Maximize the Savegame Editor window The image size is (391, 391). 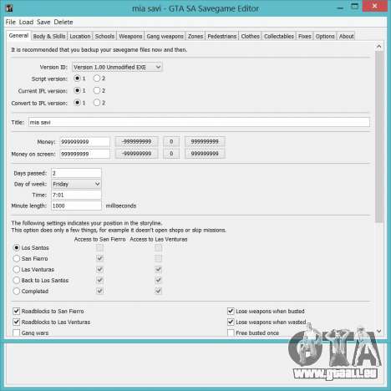(354, 7)
